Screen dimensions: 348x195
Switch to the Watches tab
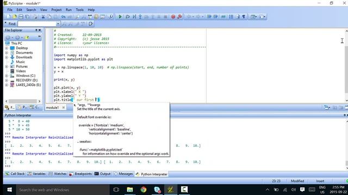tap(58, 174)
